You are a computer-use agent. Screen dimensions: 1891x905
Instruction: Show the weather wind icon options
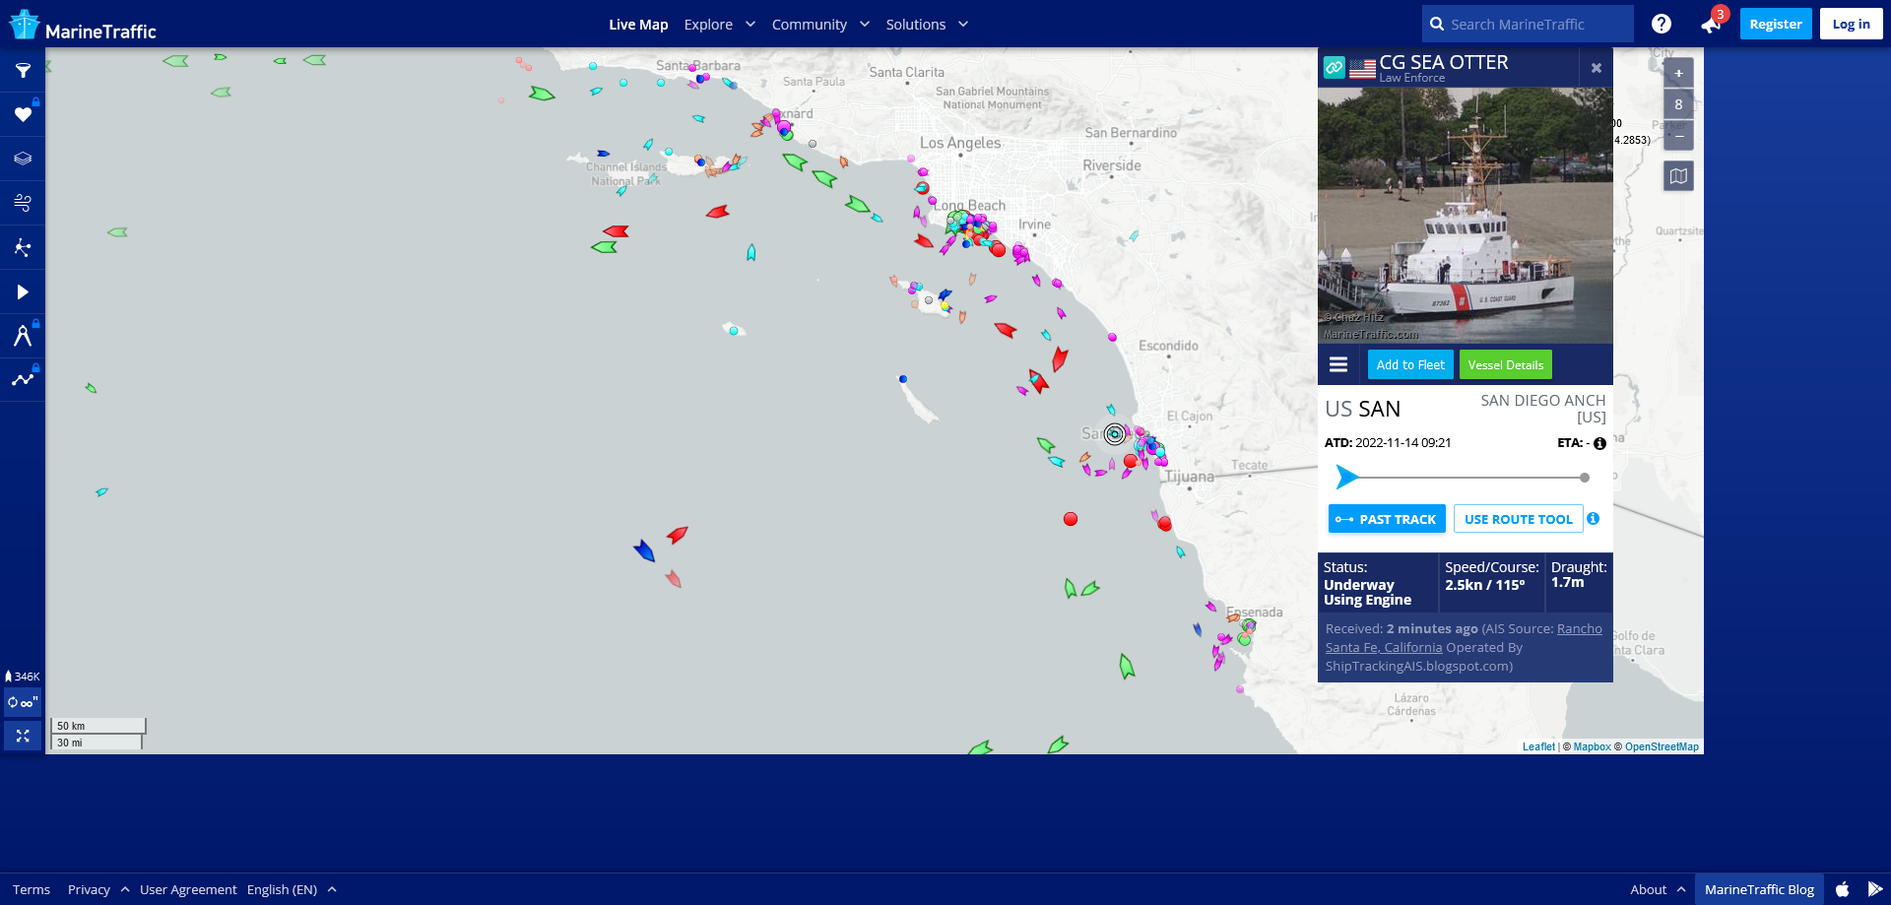pyautogui.click(x=23, y=203)
